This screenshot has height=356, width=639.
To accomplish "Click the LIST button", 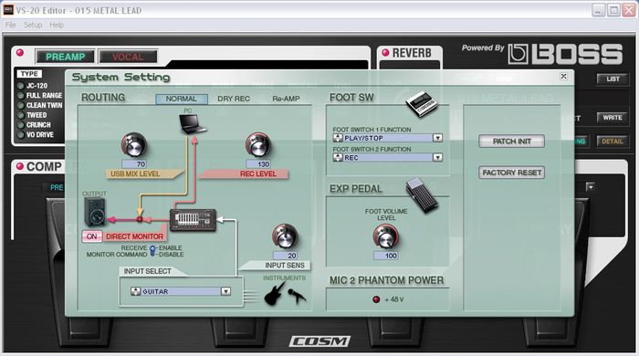I will click(x=613, y=79).
